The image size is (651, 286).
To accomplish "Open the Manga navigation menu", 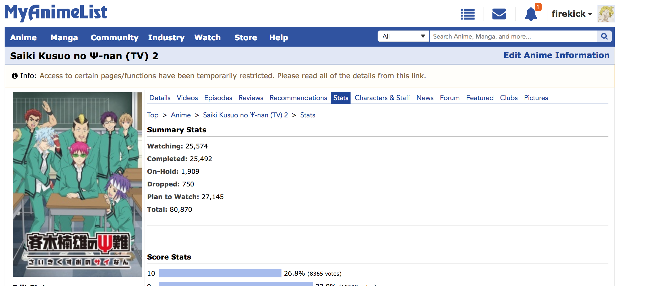I will [x=64, y=37].
